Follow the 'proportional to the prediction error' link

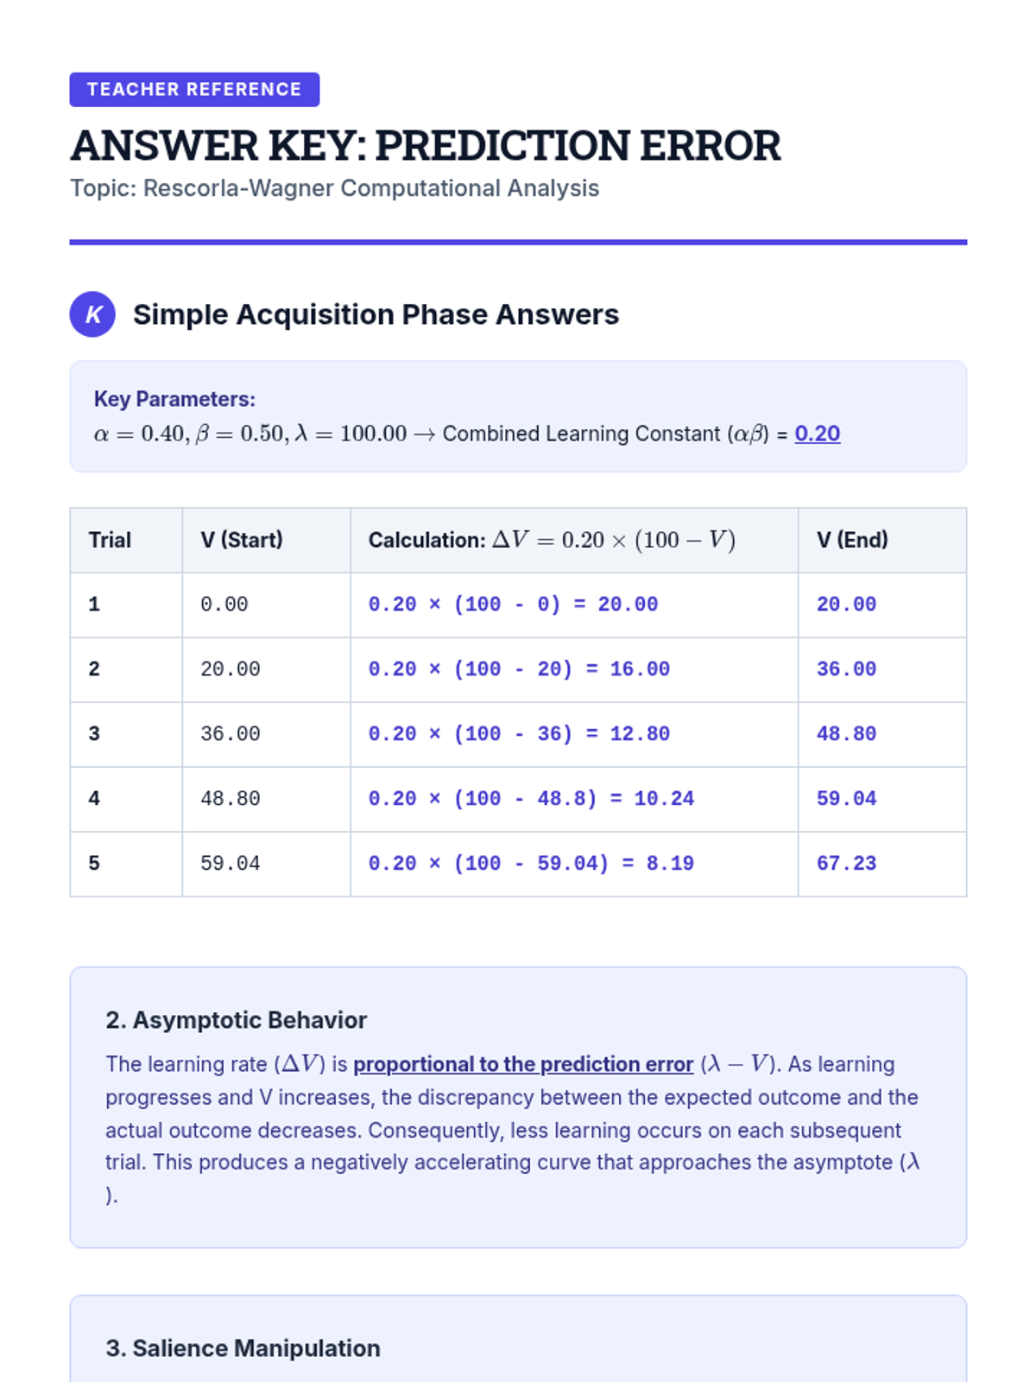point(523,1064)
